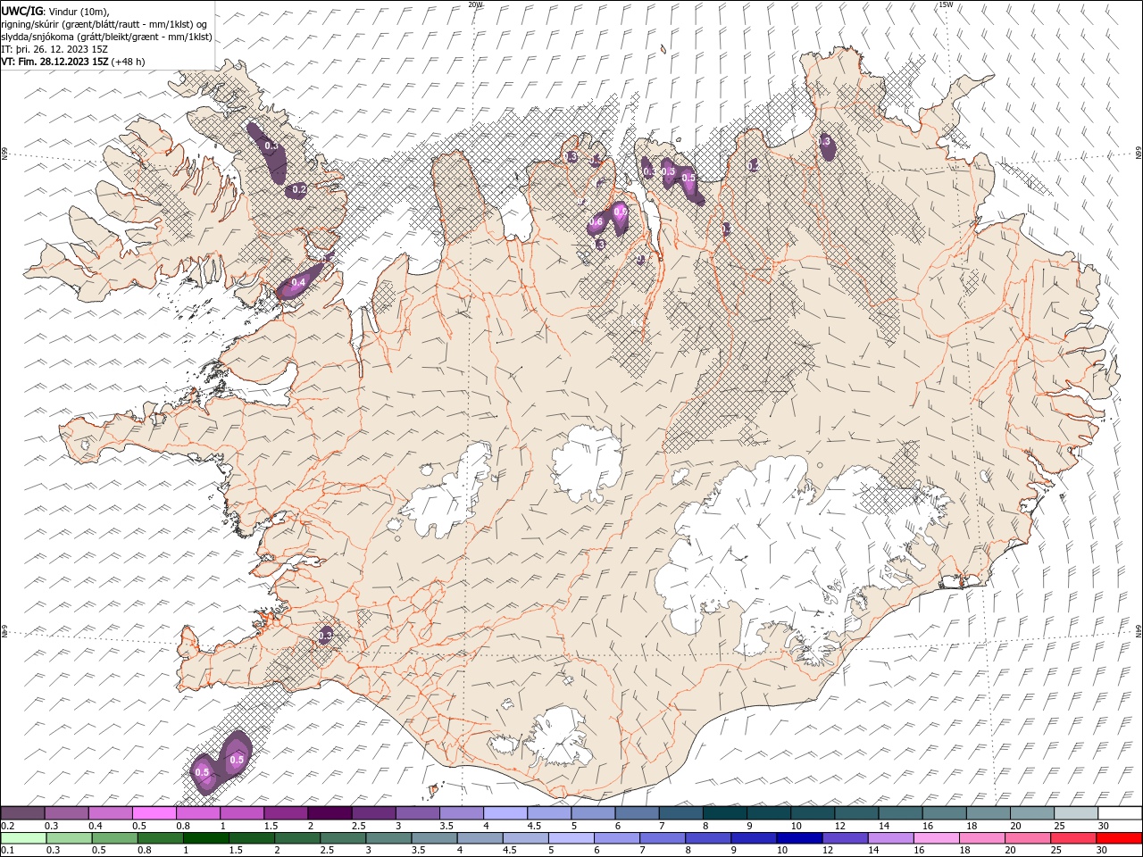Select the pale grey 25–30 snow swatch
Image resolution: width=1143 pixels, height=857 pixels.
pos(1076,813)
